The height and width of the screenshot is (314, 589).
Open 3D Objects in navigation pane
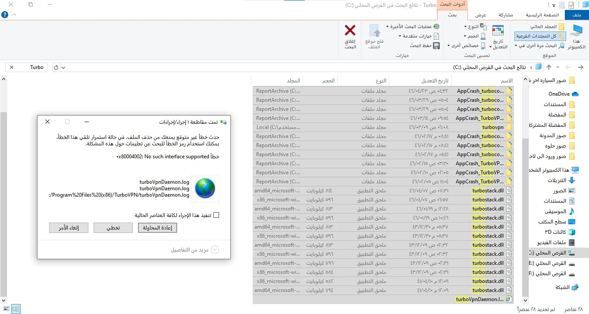click(x=560, y=232)
